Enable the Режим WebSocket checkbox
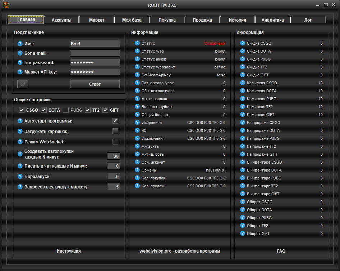This screenshot has height=271, width=340. tap(115, 142)
